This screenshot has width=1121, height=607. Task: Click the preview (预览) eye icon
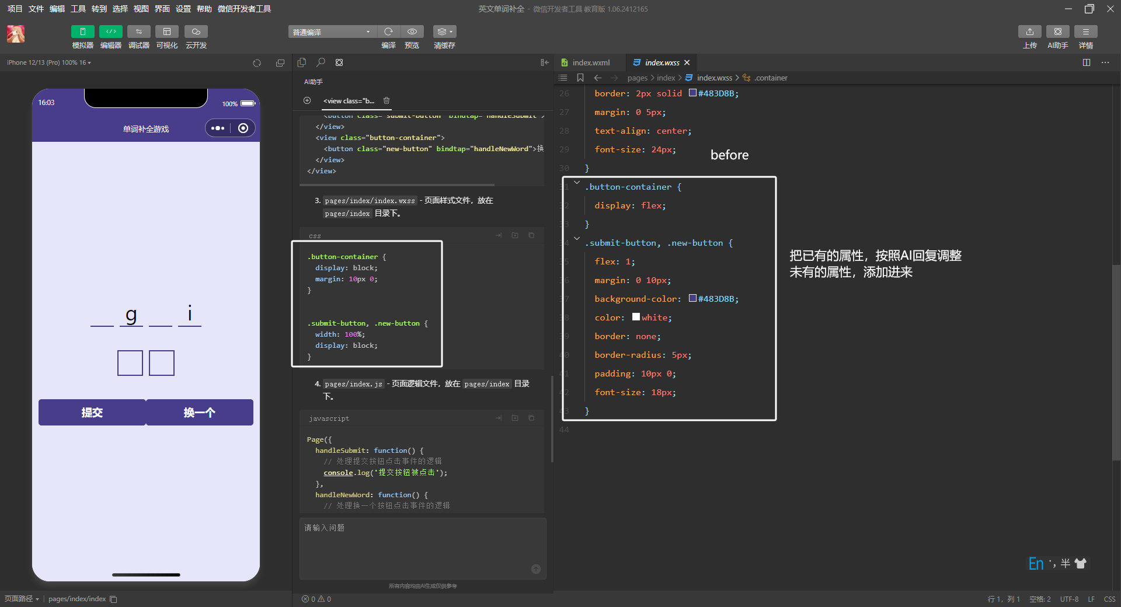pos(412,32)
